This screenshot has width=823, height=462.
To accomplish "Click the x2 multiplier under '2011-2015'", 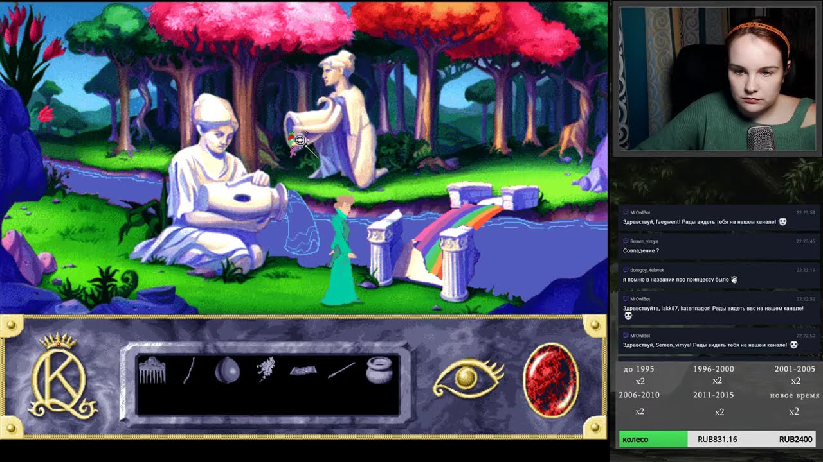I will 719,412.
